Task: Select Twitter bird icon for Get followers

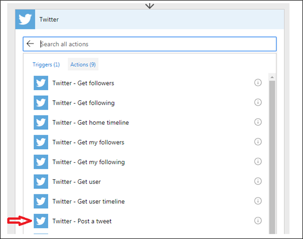Action: point(41,83)
